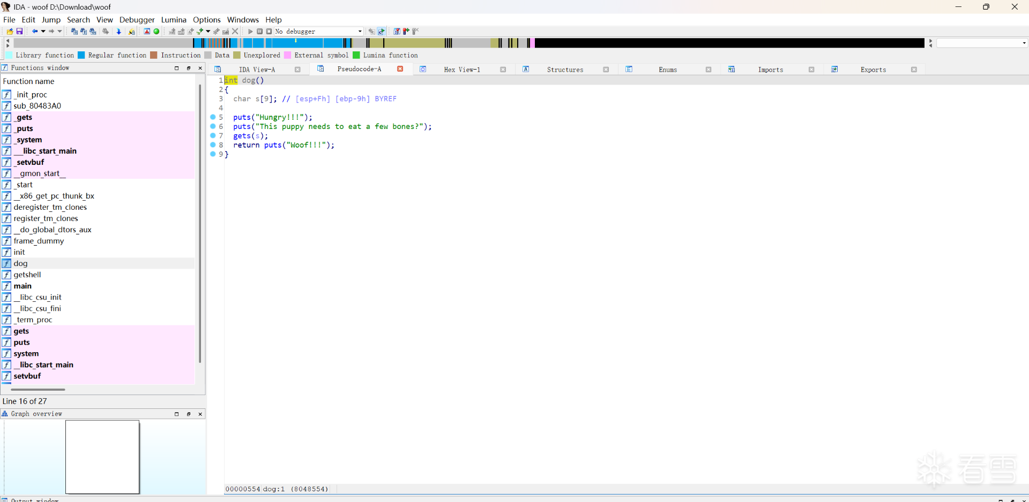Close the Hex View-1 tab

503,70
